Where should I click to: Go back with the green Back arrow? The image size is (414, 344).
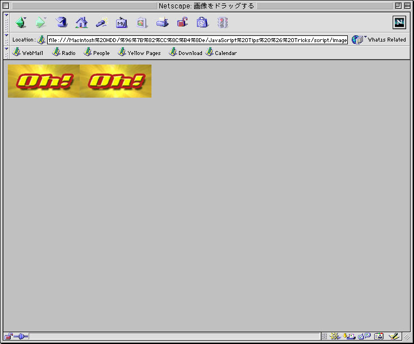pos(21,22)
